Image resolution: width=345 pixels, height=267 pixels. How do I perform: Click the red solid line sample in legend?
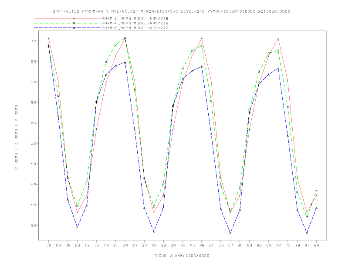pyautogui.click(x=68, y=18)
